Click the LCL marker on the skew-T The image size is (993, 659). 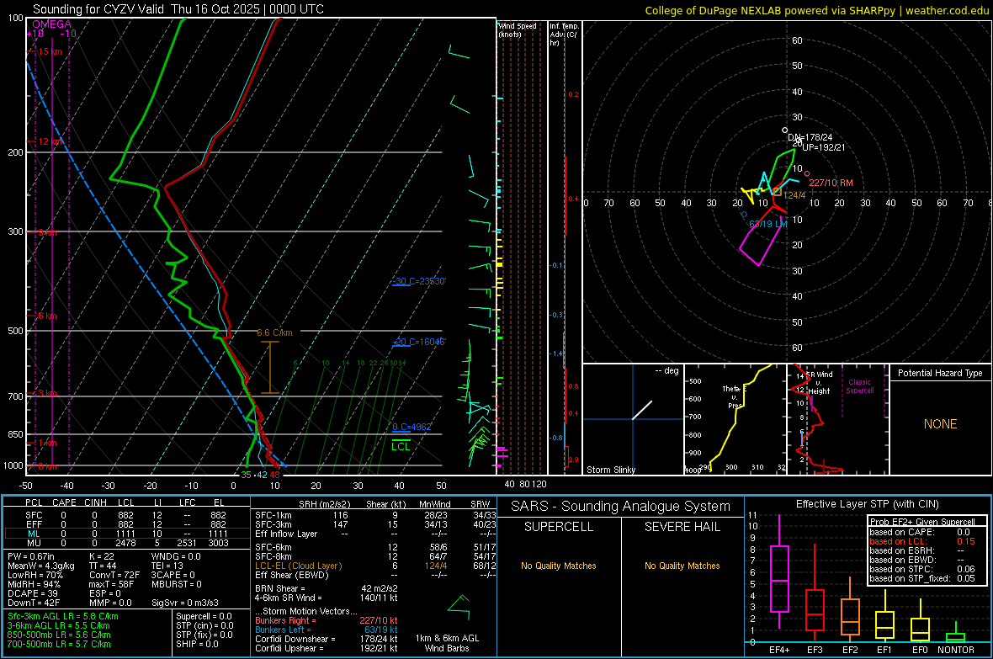pyautogui.click(x=401, y=445)
